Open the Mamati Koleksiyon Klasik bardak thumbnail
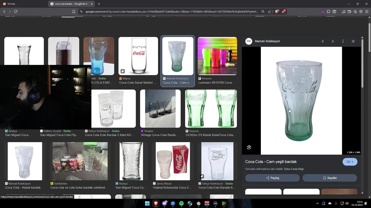 (25, 161)
